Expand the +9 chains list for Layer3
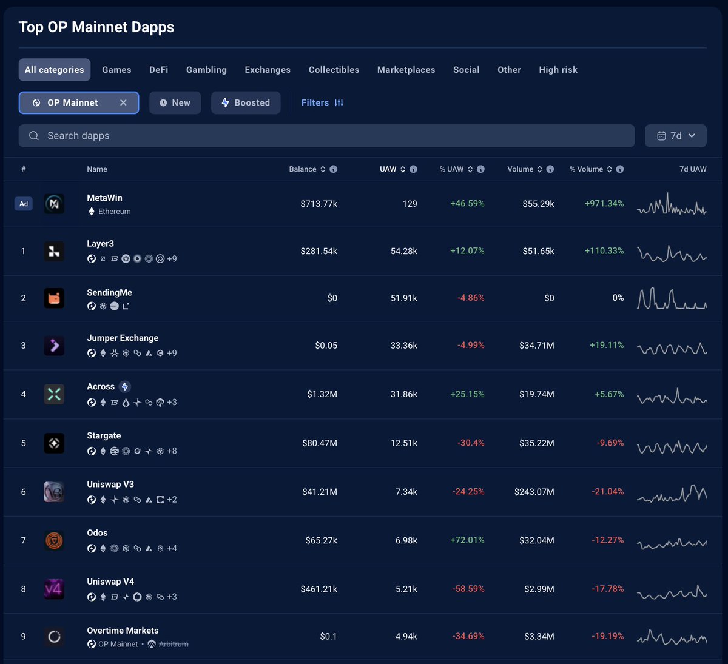Image resolution: width=728 pixels, height=664 pixels. click(172, 259)
